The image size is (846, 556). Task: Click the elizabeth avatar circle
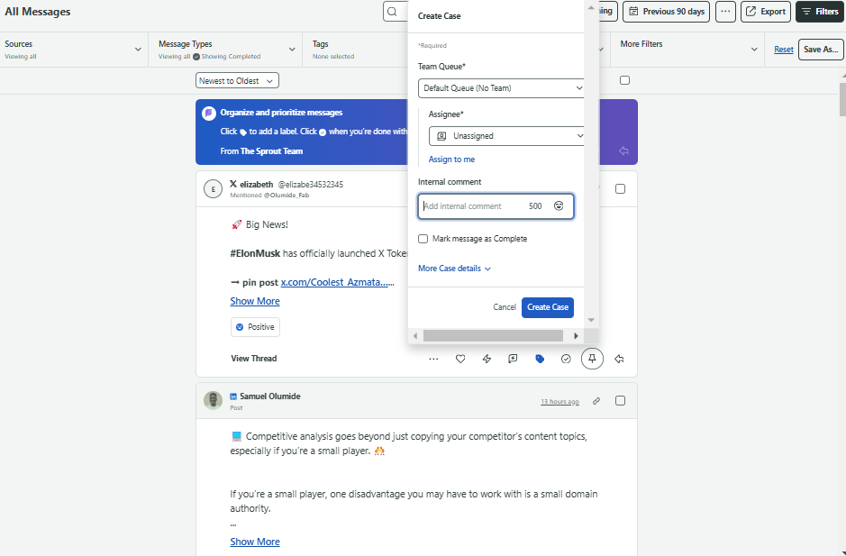coord(214,189)
